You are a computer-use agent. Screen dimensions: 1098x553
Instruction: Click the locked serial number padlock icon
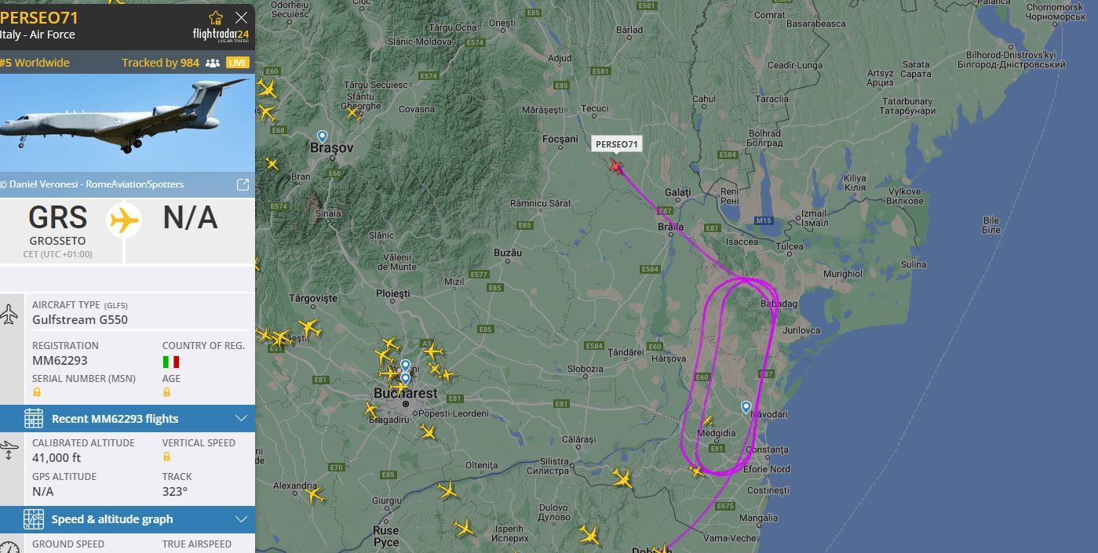(37, 392)
